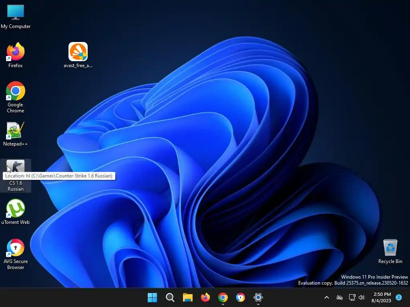Click the 'CS 1.6 Russian' label text
Image resolution: width=410 pixels, height=307 pixels.
coord(16,186)
